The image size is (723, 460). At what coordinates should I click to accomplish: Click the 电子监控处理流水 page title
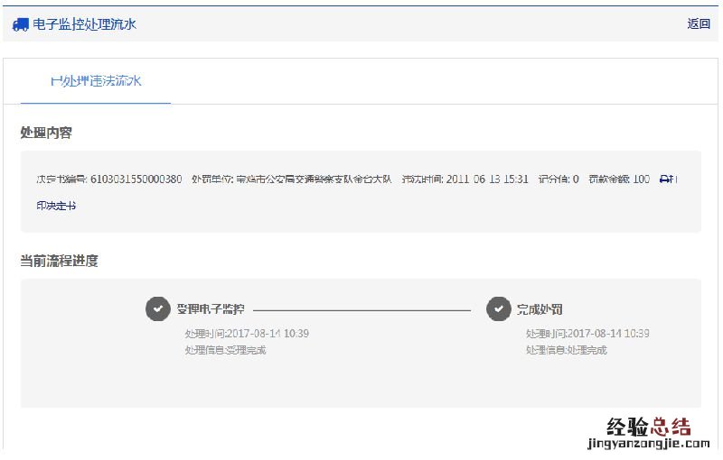pyautogui.click(x=84, y=24)
